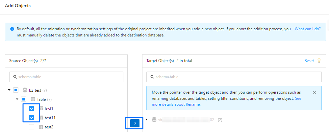Screen dimensions: 329x132
Task: Click the Table group icon
Action: [33, 99]
